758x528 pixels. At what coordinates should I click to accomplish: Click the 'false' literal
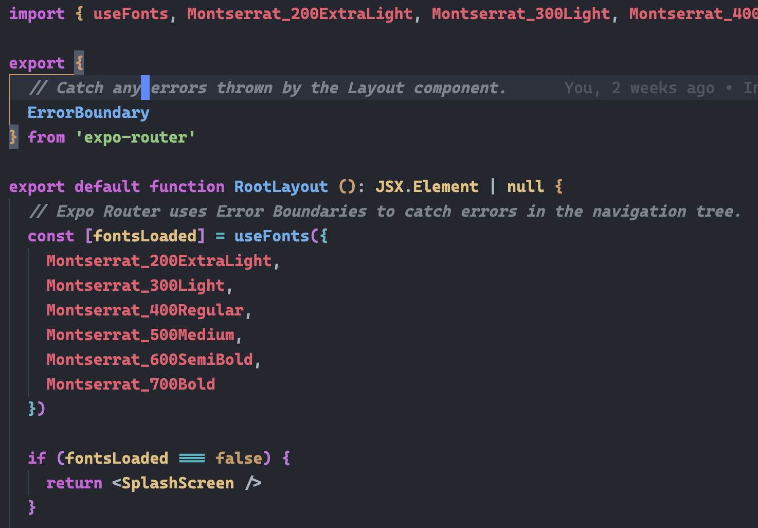tap(239, 459)
